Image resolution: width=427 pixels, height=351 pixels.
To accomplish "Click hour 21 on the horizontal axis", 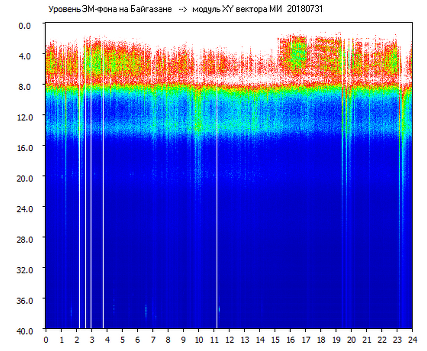I will [367, 339].
